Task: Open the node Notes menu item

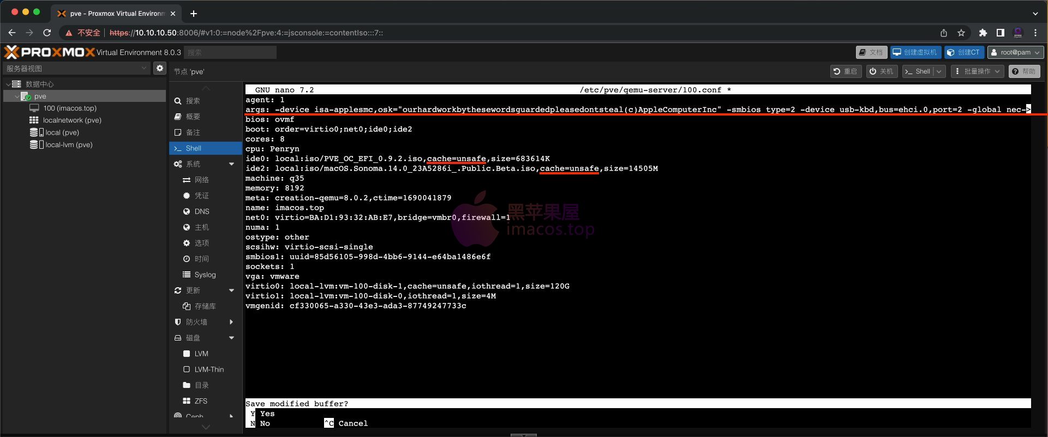Action: (205, 132)
